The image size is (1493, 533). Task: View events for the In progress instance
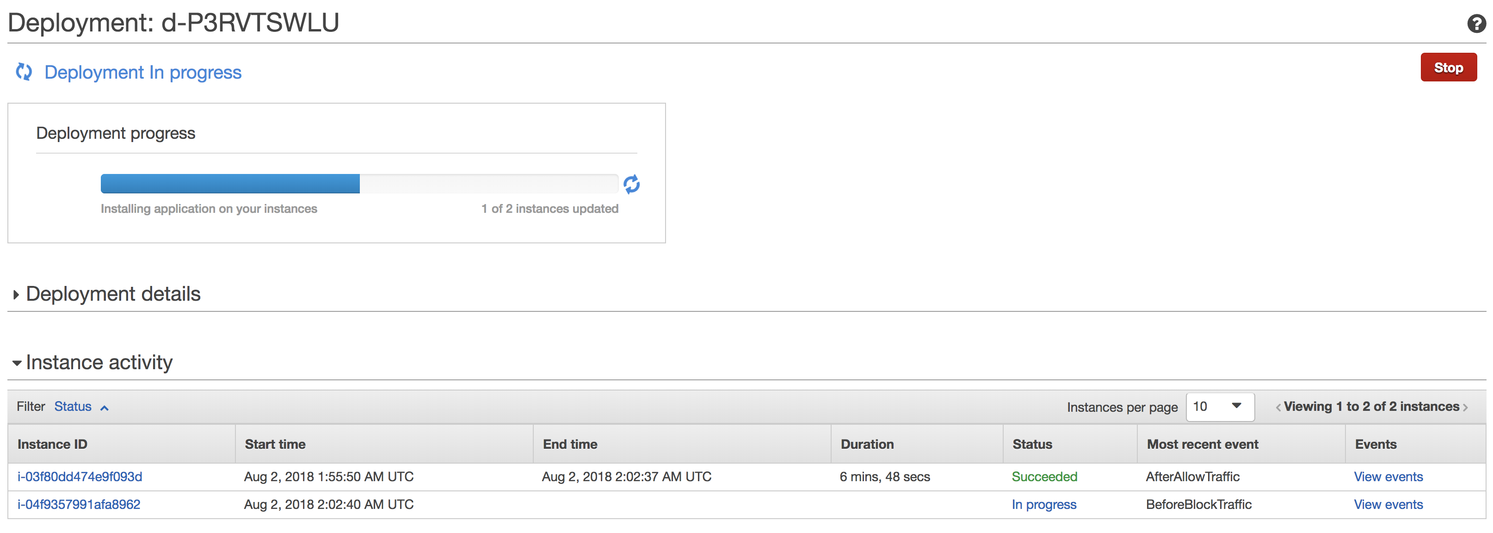1388,505
